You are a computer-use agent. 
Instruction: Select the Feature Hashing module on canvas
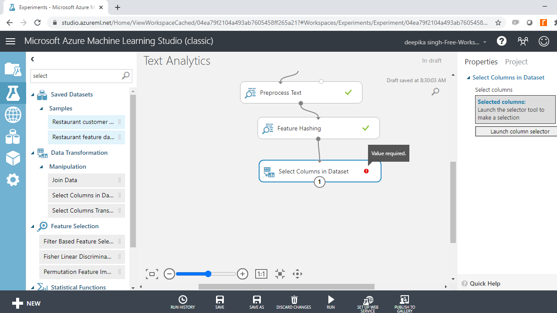318,128
